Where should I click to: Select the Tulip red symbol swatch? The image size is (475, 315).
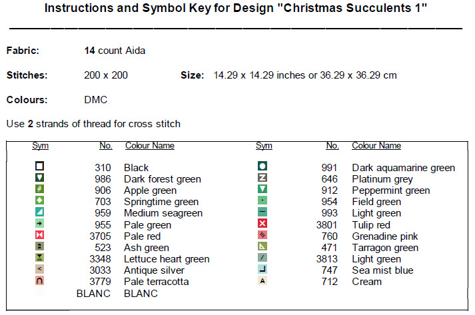(262, 224)
